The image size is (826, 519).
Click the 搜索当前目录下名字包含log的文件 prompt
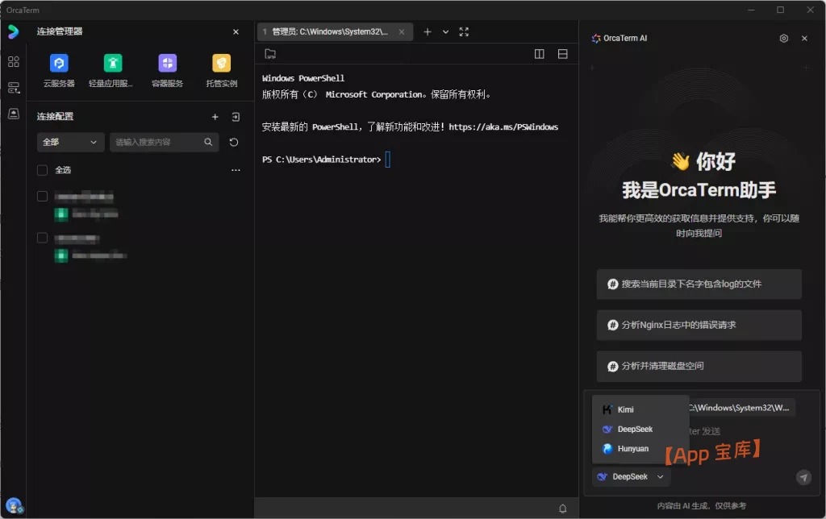[699, 284]
